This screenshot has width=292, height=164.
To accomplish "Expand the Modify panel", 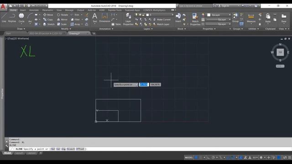I will [66, 29].
